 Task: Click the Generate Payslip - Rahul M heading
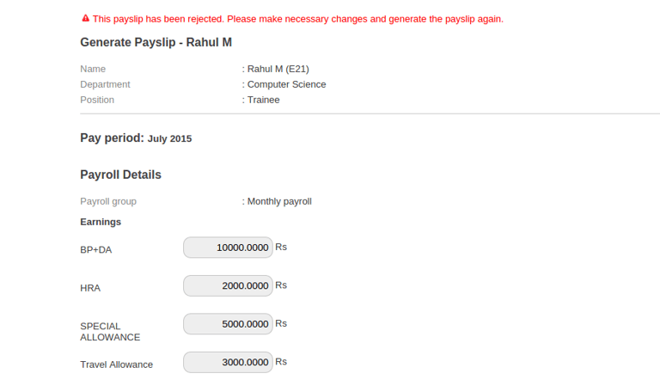(x=156, y=42)
